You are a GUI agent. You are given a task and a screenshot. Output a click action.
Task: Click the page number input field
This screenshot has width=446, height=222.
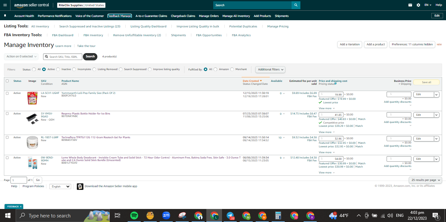coord(19,180)
